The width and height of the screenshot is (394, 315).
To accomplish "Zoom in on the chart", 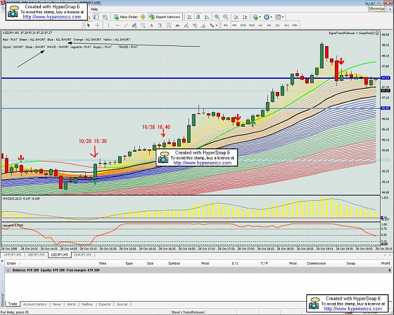I will 217,17.
